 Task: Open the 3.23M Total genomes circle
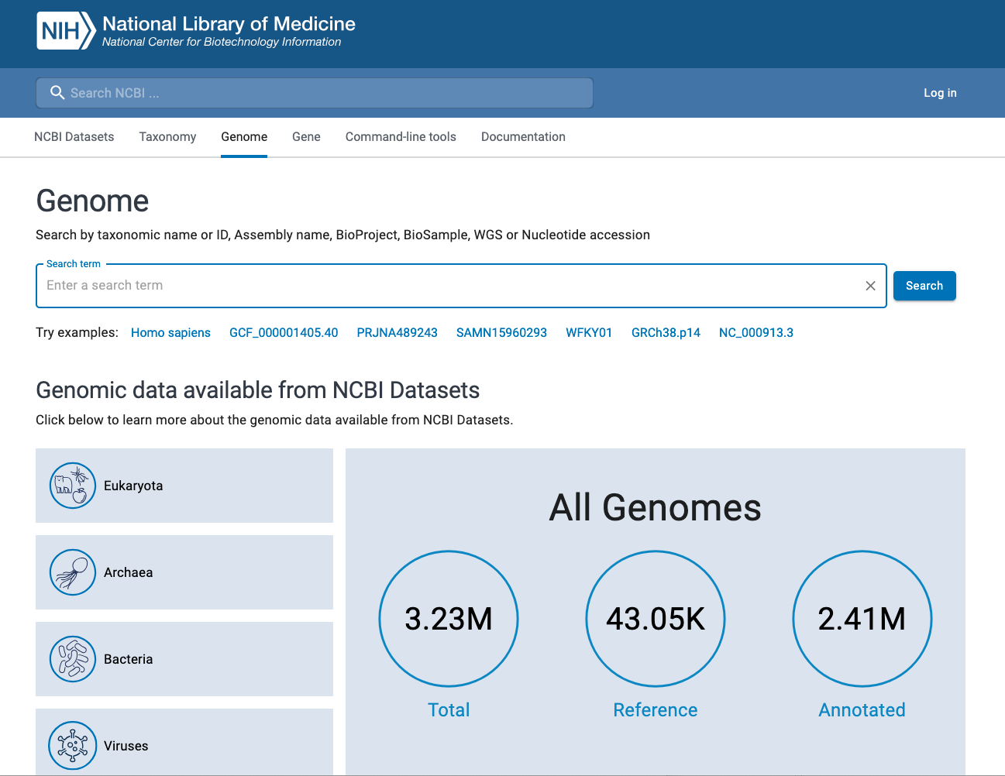pyautogui.click(x=449, y=619)
